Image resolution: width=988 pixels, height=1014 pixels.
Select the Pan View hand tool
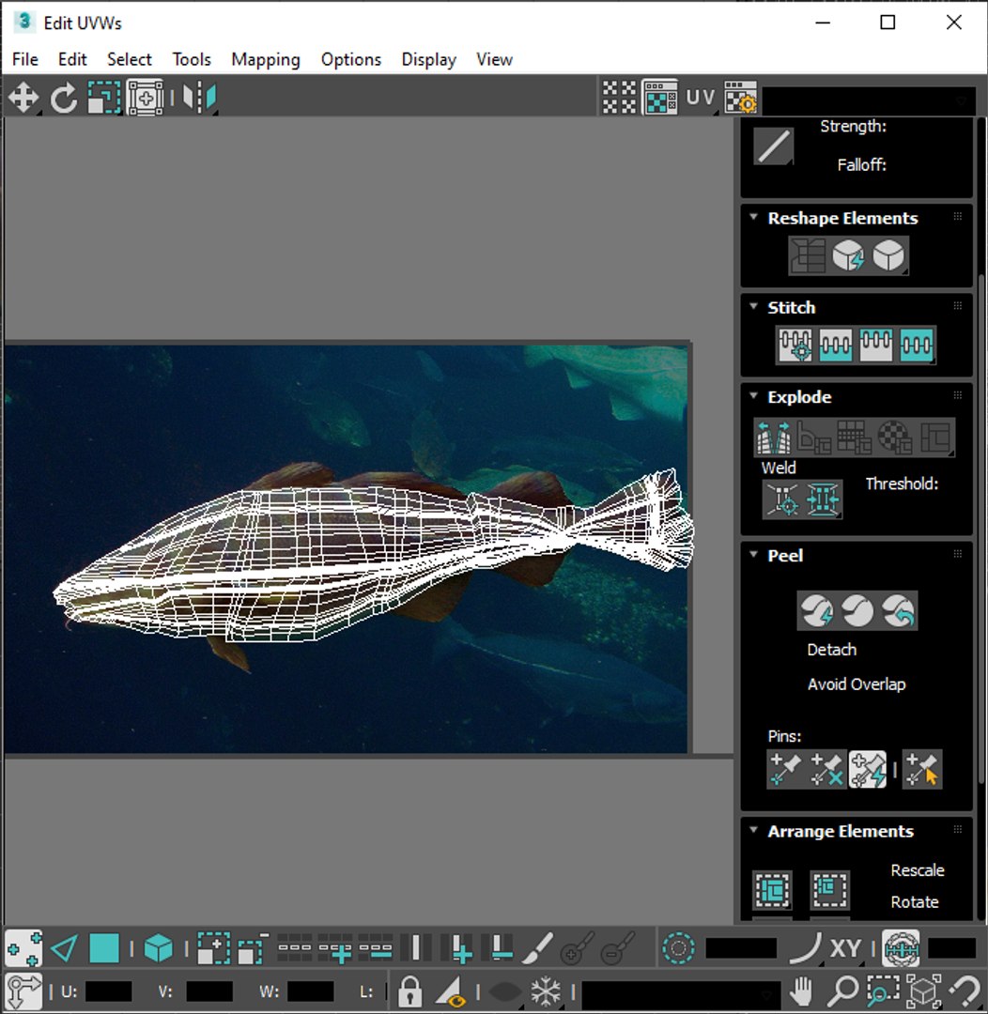(802, 991)
